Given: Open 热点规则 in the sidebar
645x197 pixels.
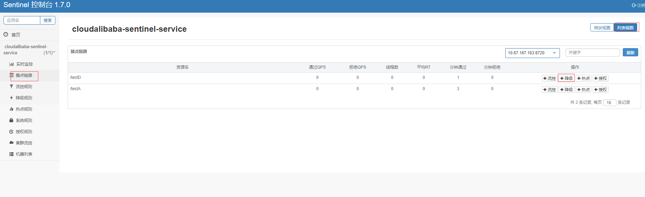Looking at the screenshot, I should tap(24, 109).
